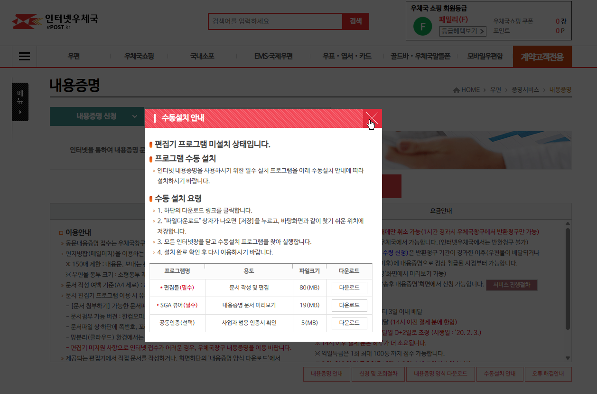597x394 pixels.
Task: Click the 요금안내 panel header
Action: [x=441, y=211]
